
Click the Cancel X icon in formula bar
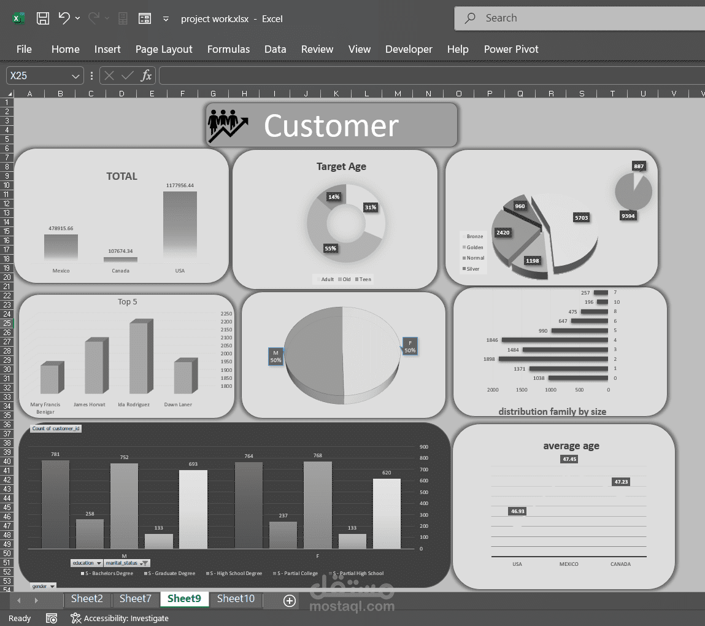(109, 75)
